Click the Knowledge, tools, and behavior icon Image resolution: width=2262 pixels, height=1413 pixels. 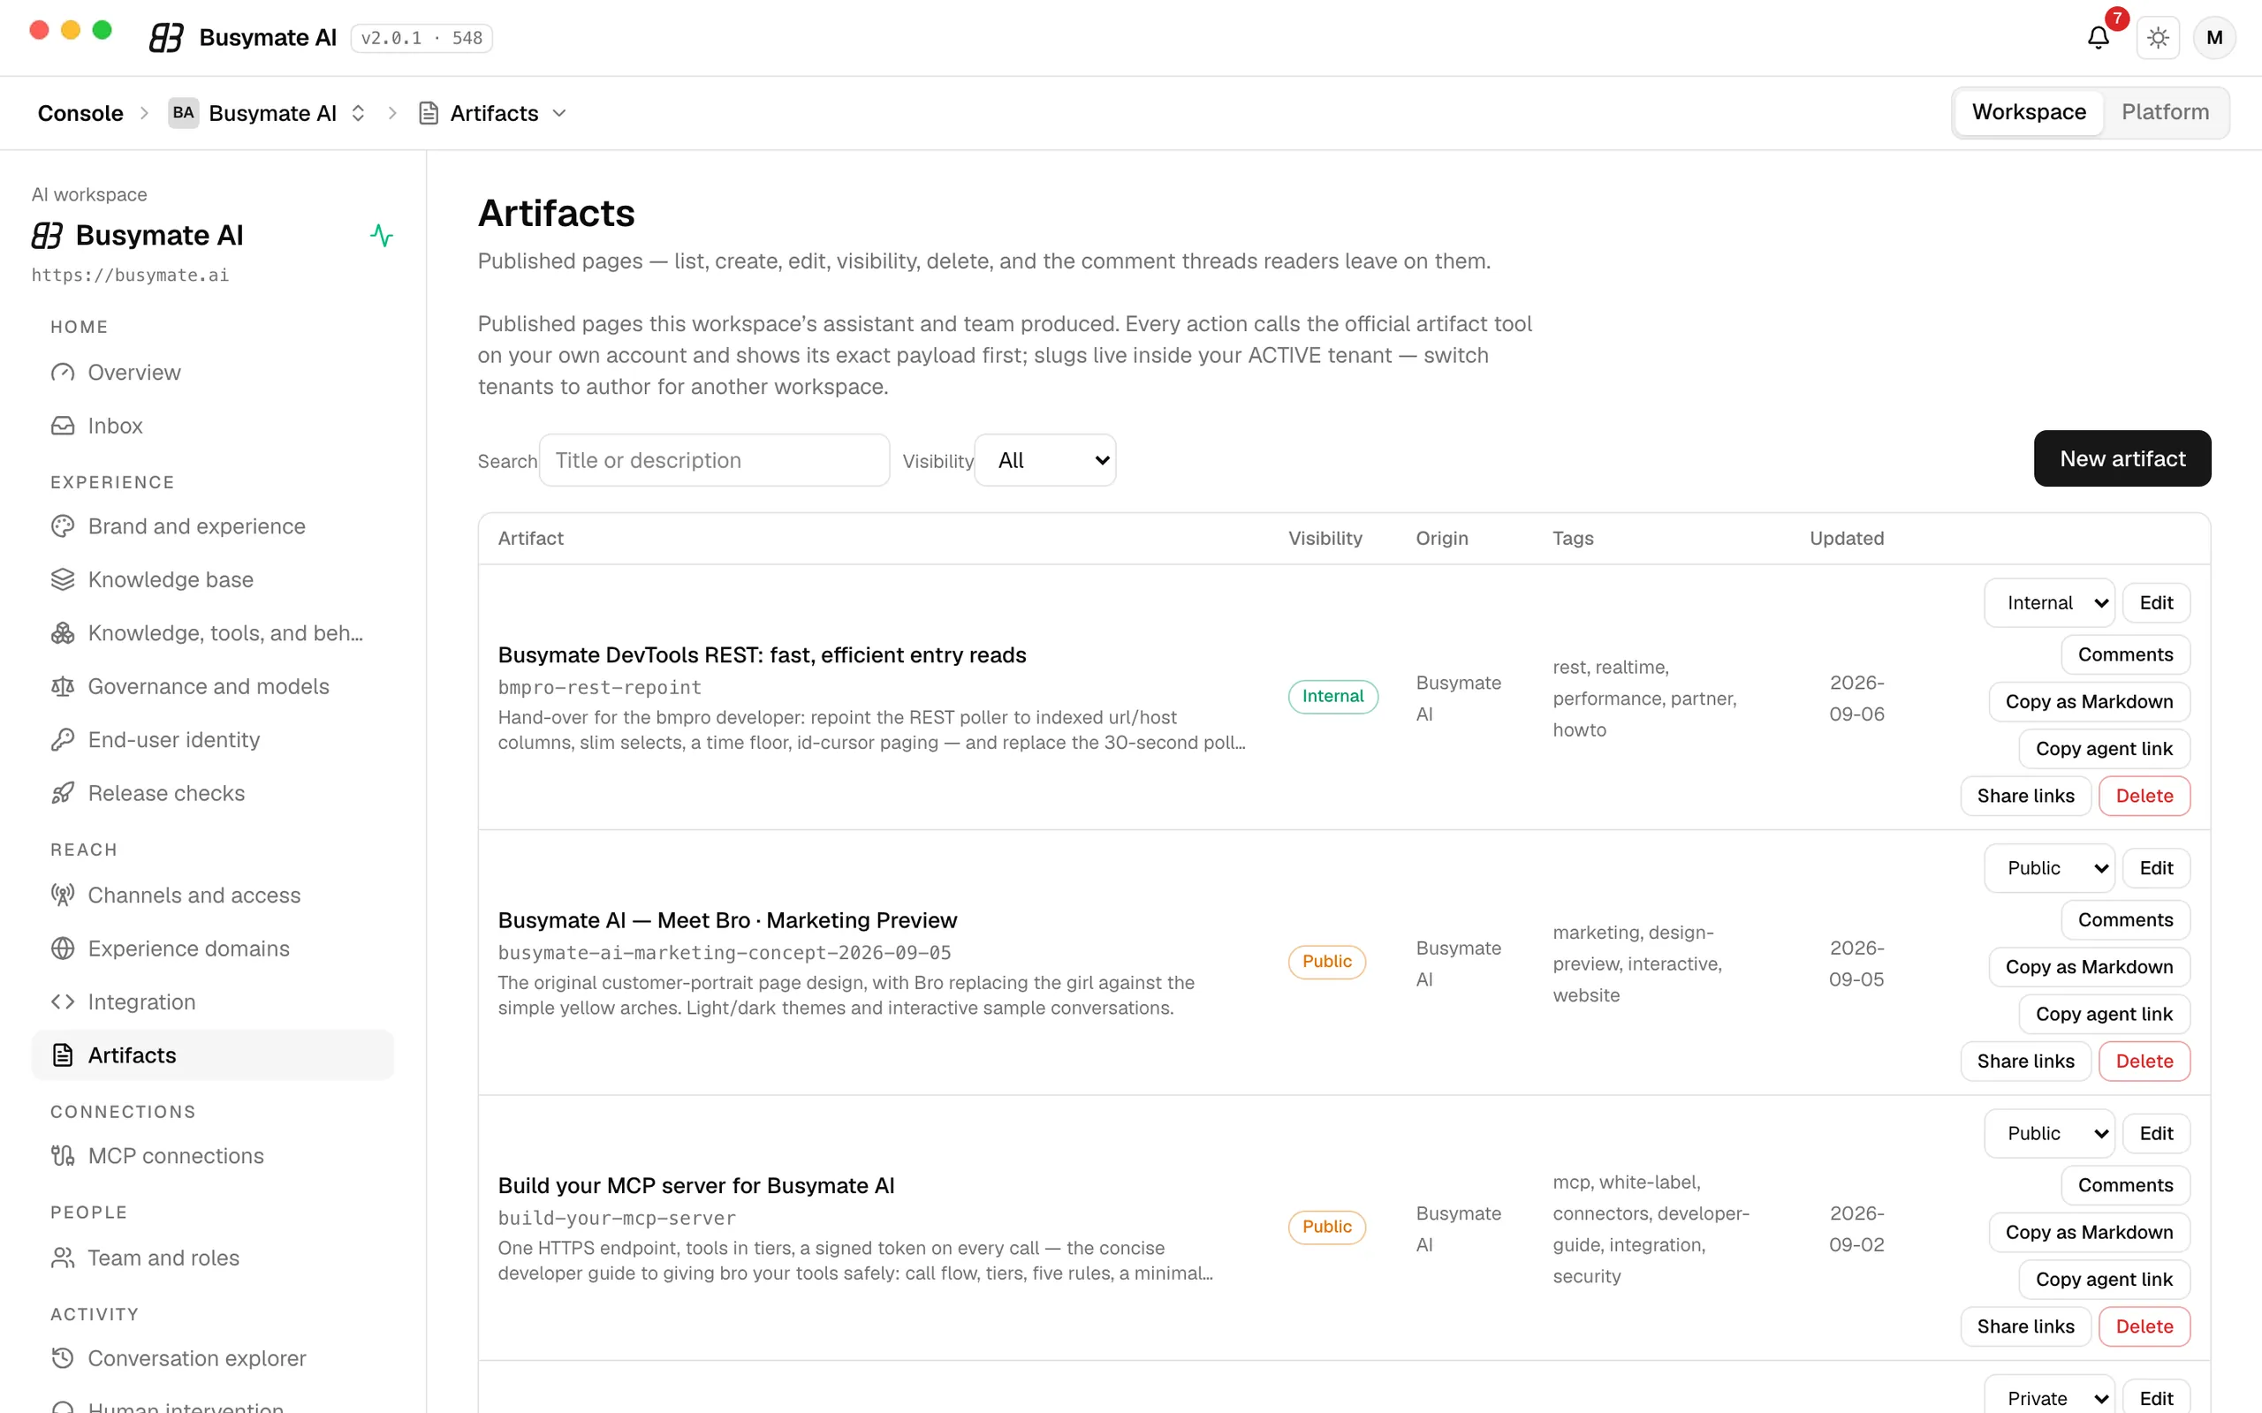pos(63,632)
